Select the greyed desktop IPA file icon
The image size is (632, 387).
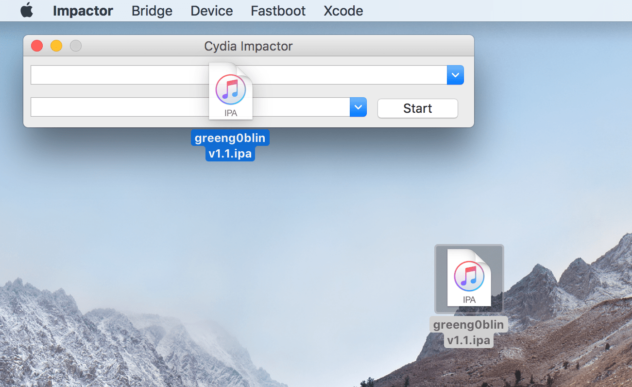[x=469, y=279]
